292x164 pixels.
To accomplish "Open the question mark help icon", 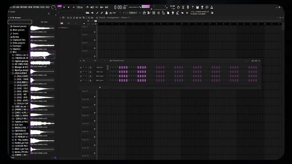I will pyautogui.click(x=193, y=7).
